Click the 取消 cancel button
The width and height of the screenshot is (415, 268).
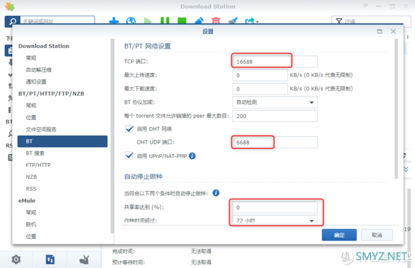click(x=377, y=235)
